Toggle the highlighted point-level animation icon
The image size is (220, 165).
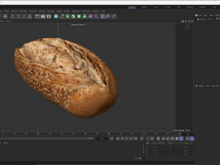pos(181,138)
